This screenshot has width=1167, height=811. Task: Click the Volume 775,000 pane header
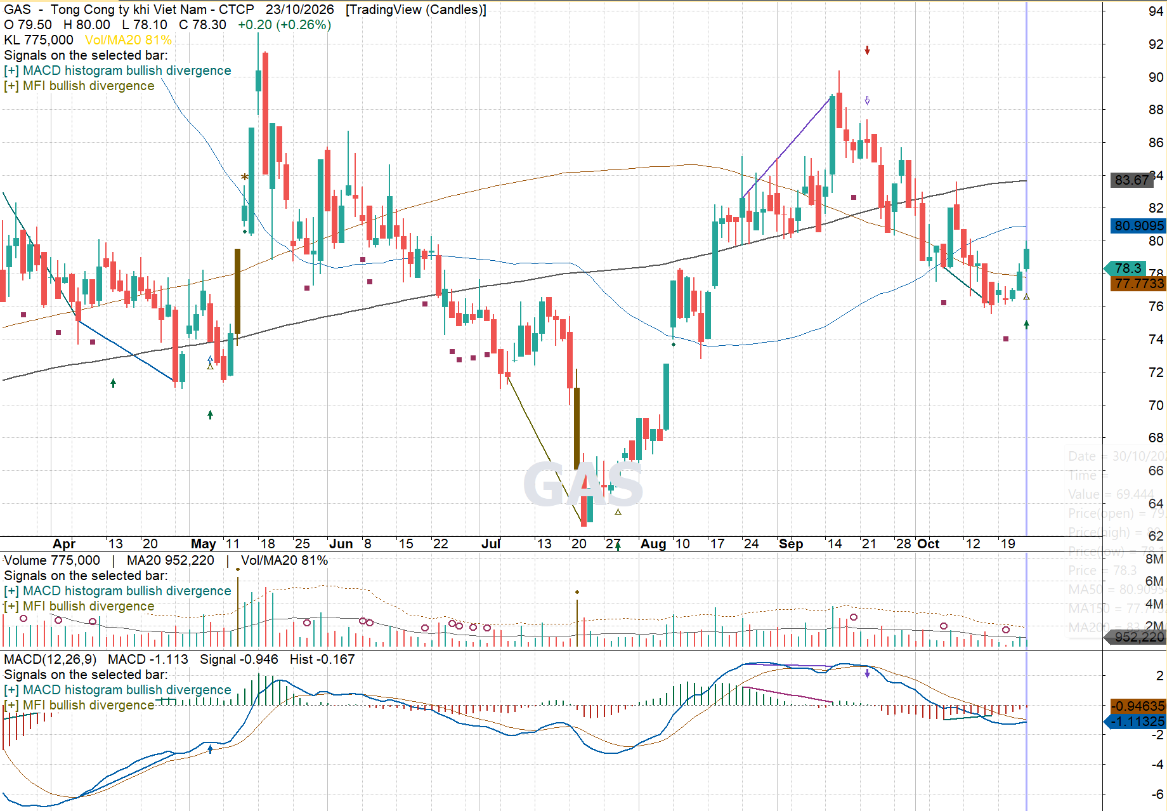click(x=52, y=560)
